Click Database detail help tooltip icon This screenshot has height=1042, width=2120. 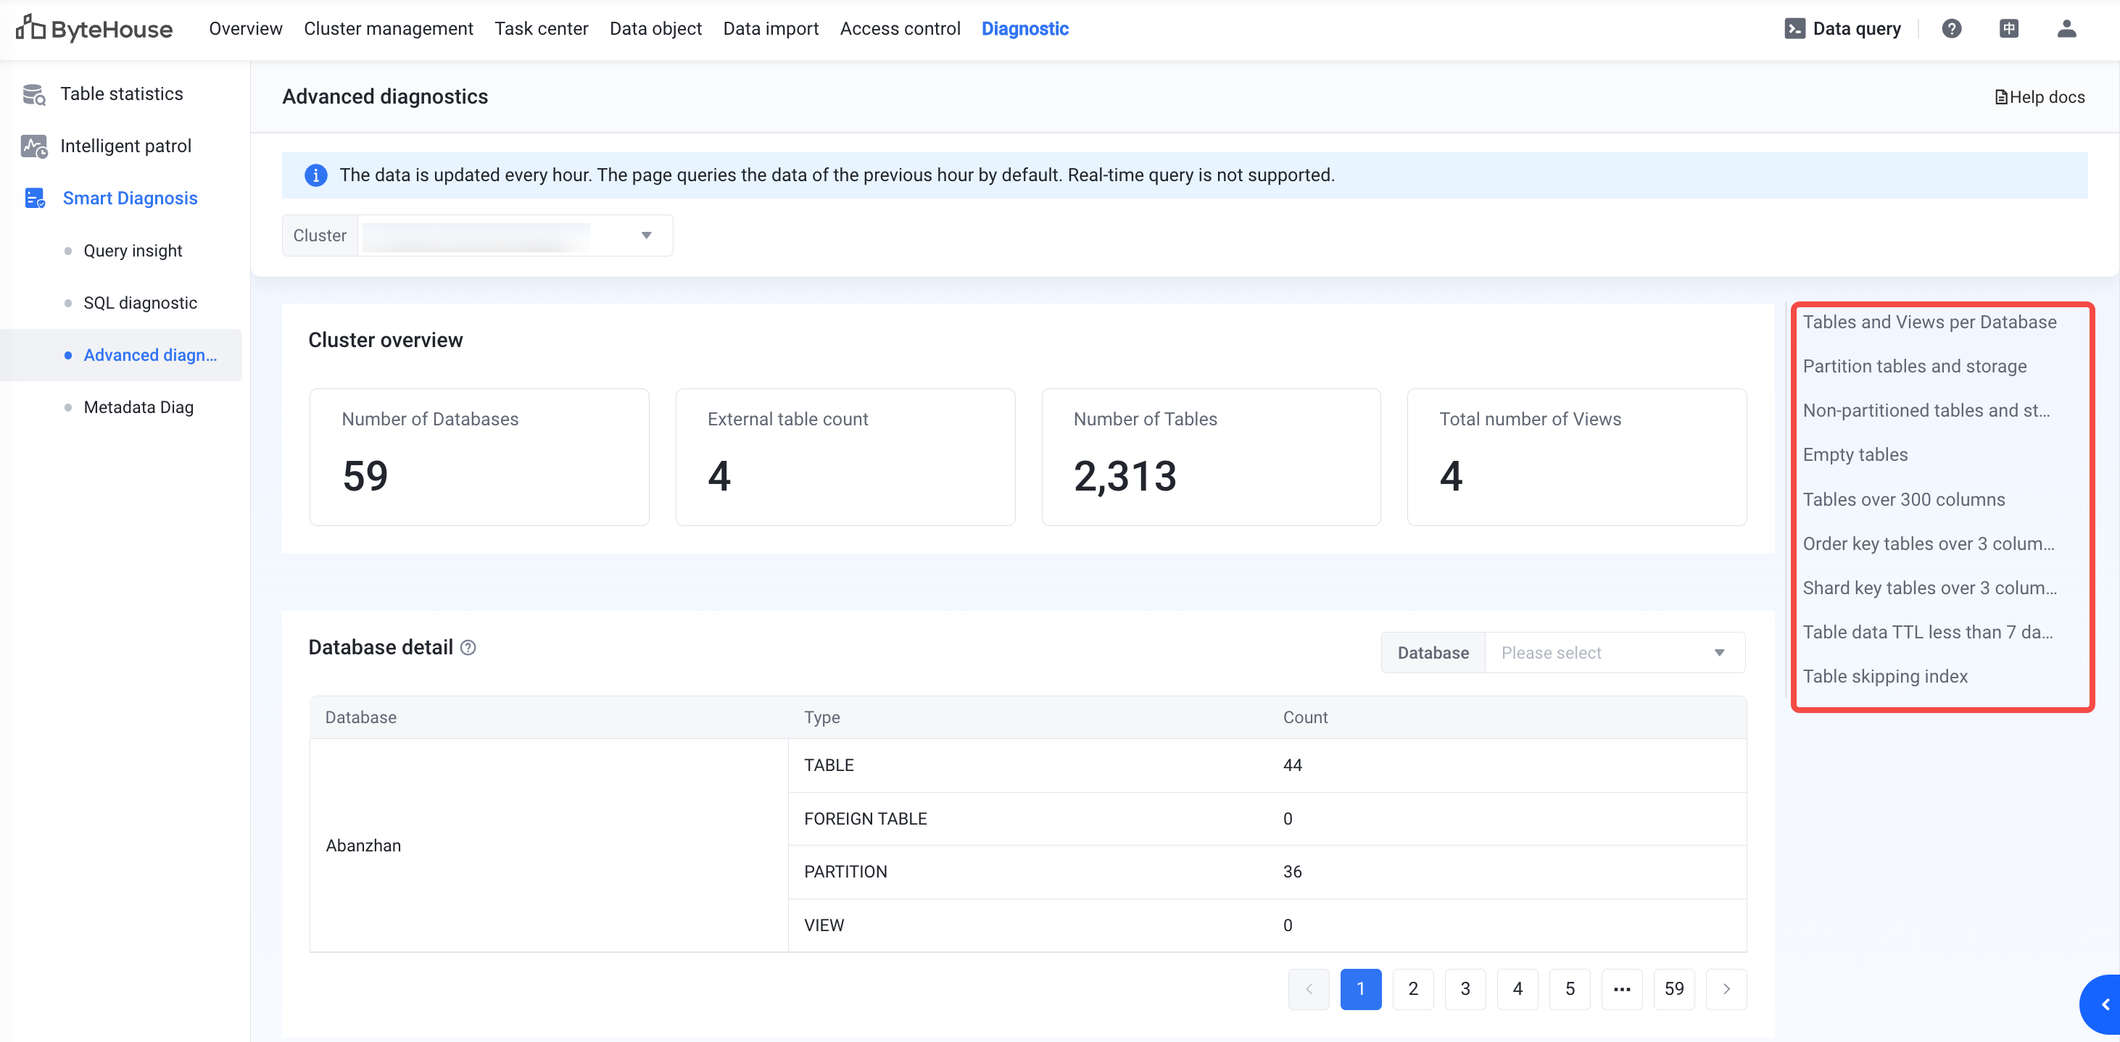click(468, 648)
